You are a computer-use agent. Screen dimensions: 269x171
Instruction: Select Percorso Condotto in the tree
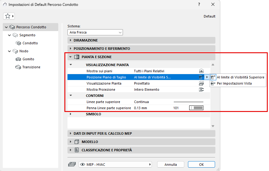31,27
